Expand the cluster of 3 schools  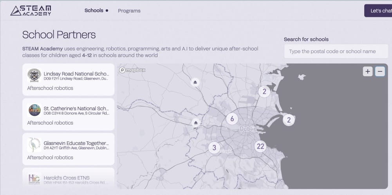point(214,147)
